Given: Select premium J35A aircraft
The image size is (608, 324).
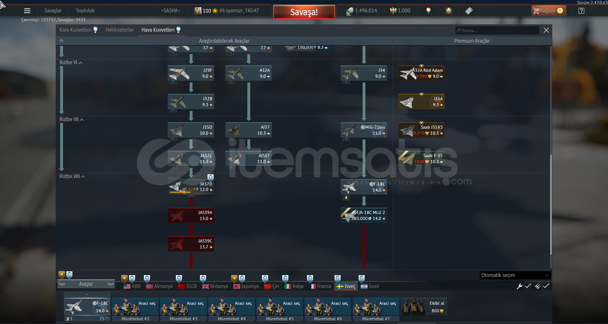Looking at the screenshot, I should tap(421, 102).
